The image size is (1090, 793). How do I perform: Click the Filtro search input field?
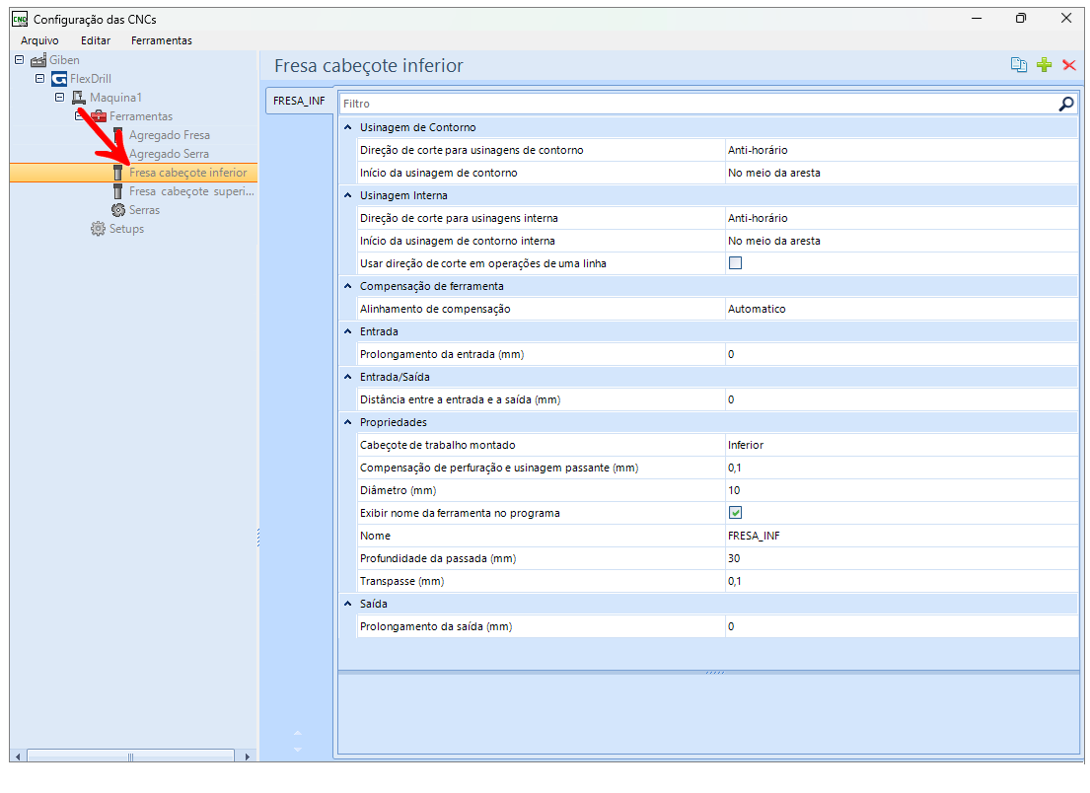pyautogui.click(x=690, y=104)
